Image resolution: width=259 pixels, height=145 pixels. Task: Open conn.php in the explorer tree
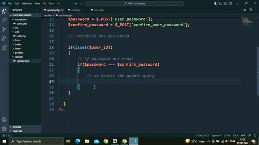[25, 24]
